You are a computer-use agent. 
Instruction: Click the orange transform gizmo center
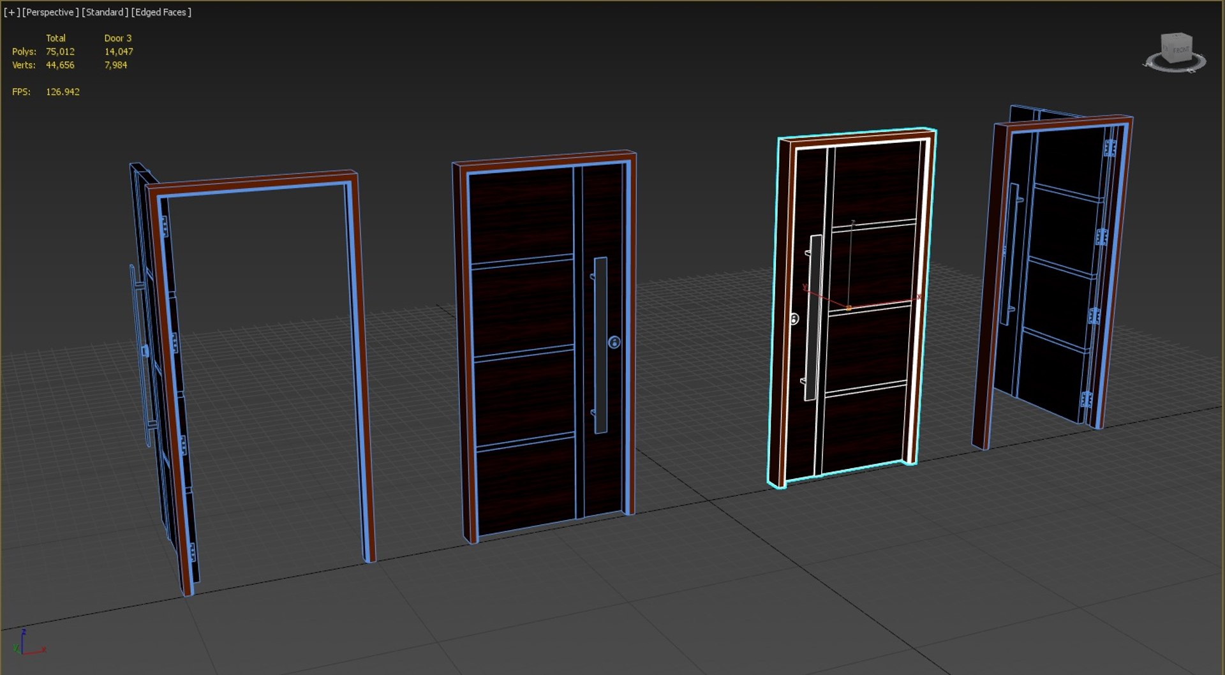(x=849, y=308)
